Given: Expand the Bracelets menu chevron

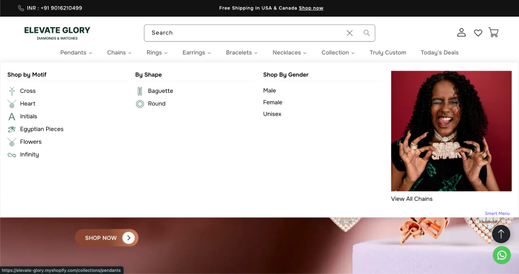Looking at the screenshot, I should coord(256,53).
